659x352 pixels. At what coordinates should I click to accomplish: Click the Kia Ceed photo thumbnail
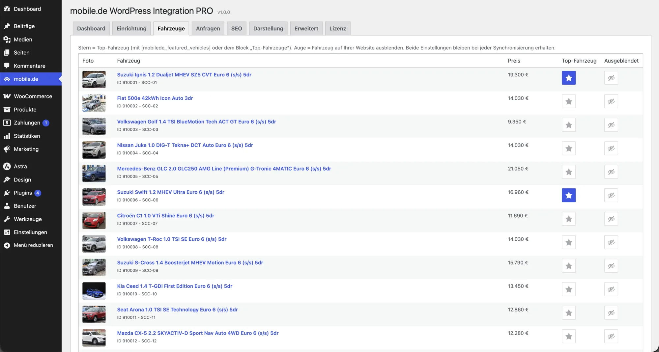[x=94, y=291]
